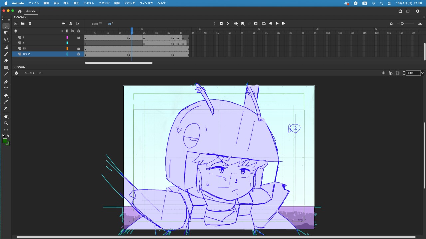Select the Line tool
Image resolution: width=426 pixels, height=239 pixels.
tap(6, 74)
